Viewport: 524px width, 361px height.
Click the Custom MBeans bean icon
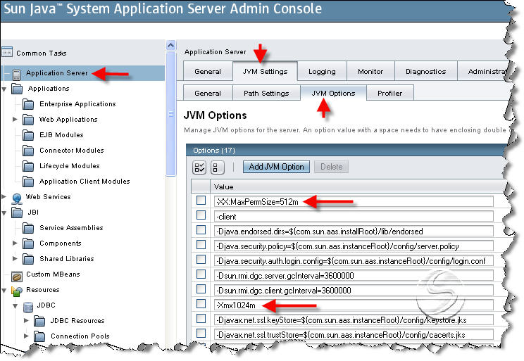pyautogui.click(x=17, y=276)
